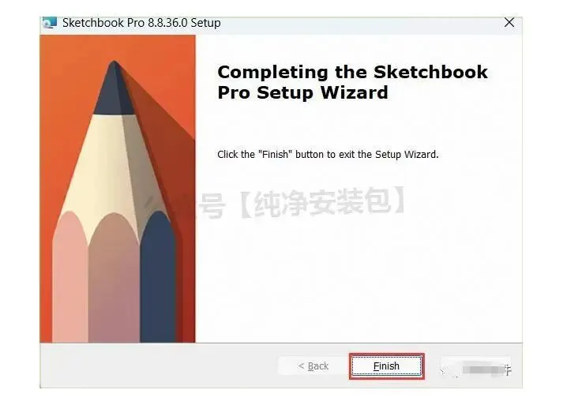Image resolution: width=563 pixels, height=405 pixels.
Task: Close the Sketchbook Pro Setup window
Action: click(509, 23)
